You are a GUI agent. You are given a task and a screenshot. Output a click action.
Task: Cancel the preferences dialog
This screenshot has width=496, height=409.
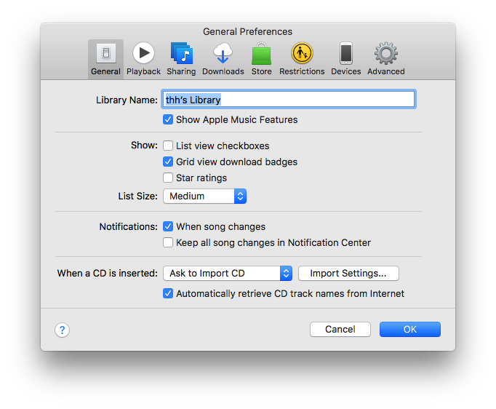tap(340, 329)
